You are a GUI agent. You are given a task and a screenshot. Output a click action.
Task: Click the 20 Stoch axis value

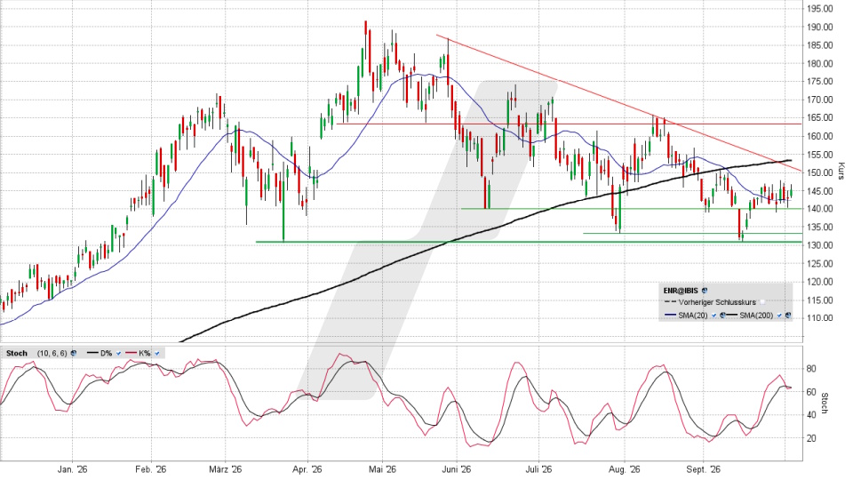(x=811, y=438)
